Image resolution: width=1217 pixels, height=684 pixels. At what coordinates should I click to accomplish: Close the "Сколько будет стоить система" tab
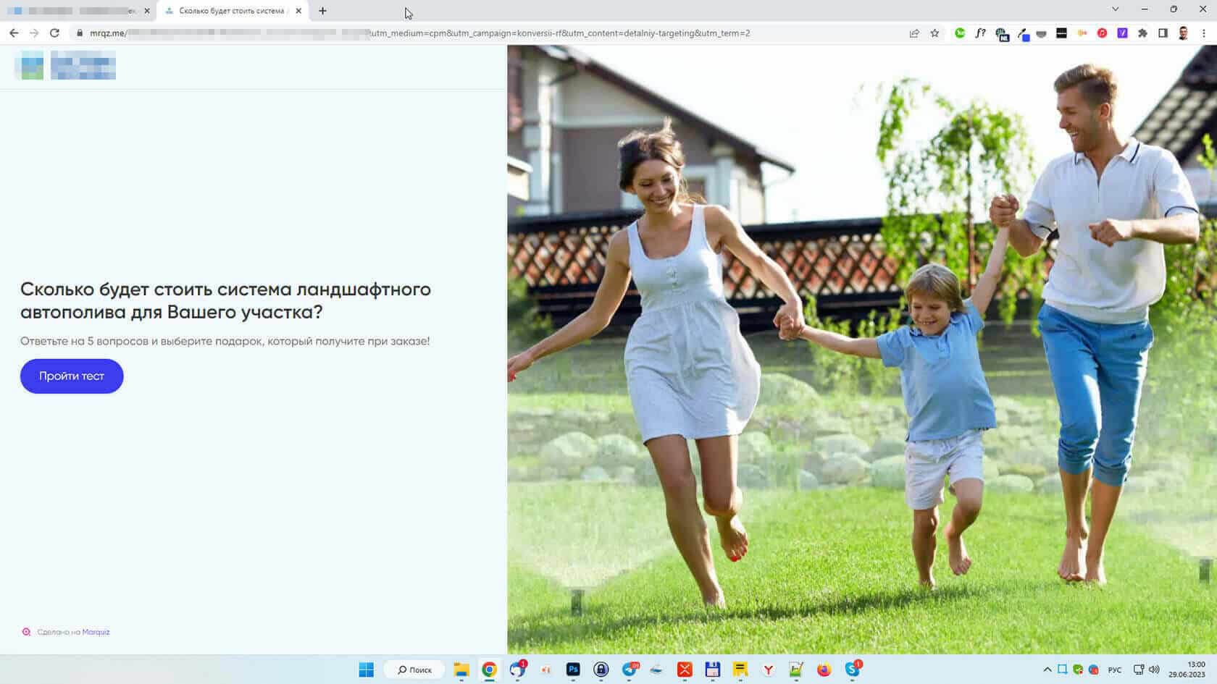pos(298,11)
